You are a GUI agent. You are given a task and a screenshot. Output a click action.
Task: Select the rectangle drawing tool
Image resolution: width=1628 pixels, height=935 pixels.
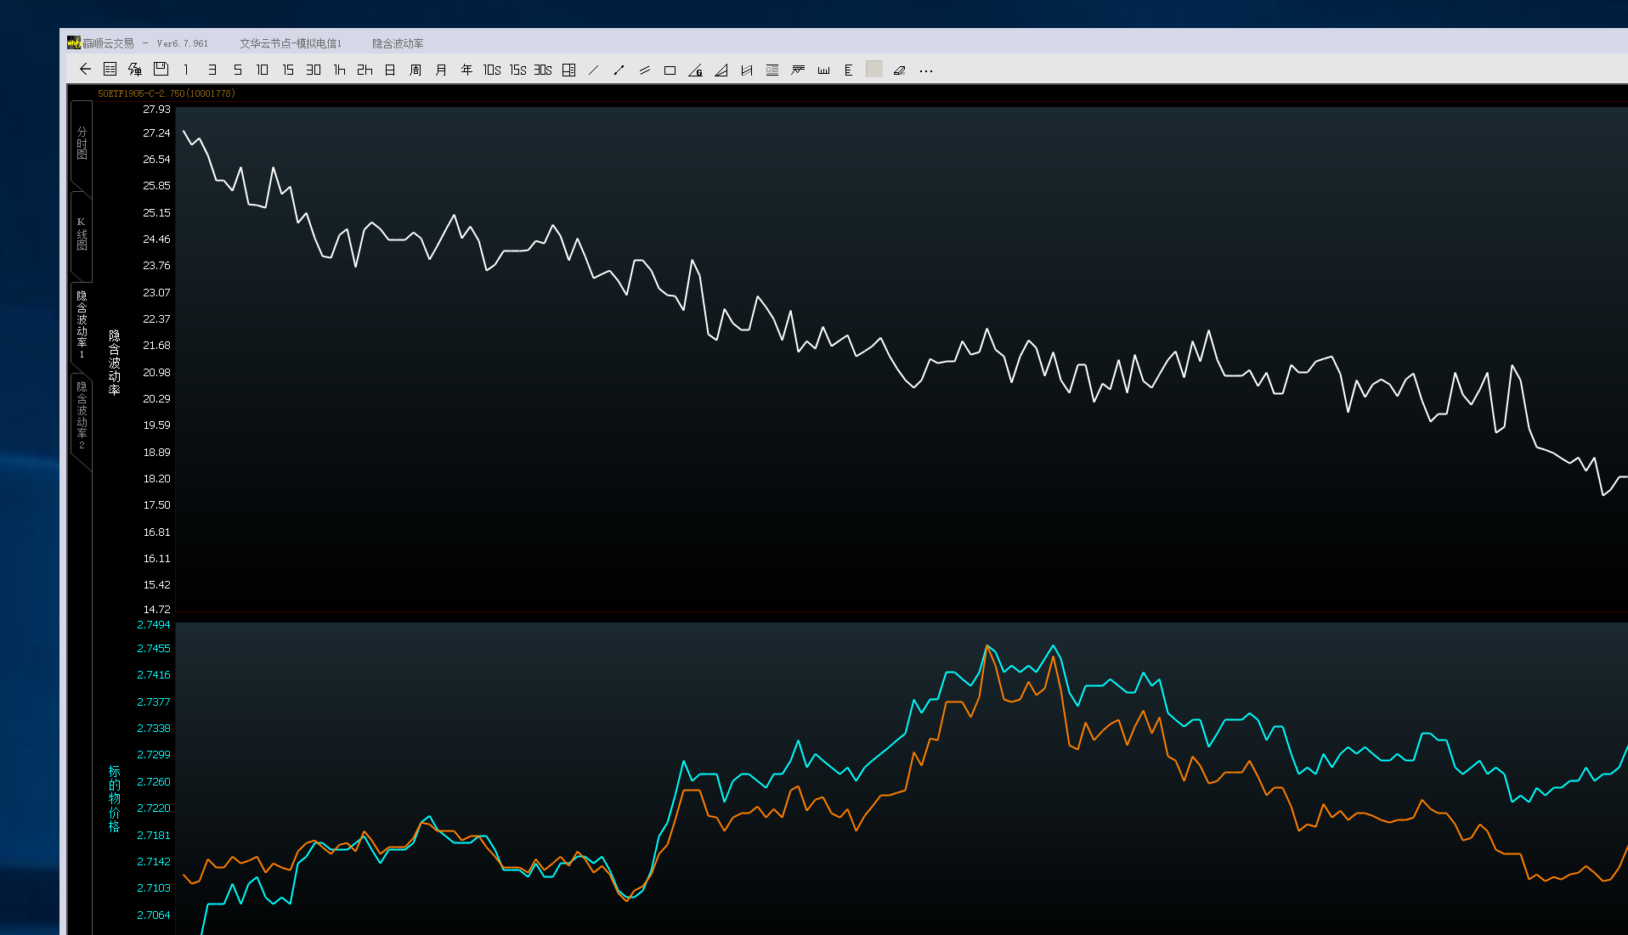tap(670, 70)
